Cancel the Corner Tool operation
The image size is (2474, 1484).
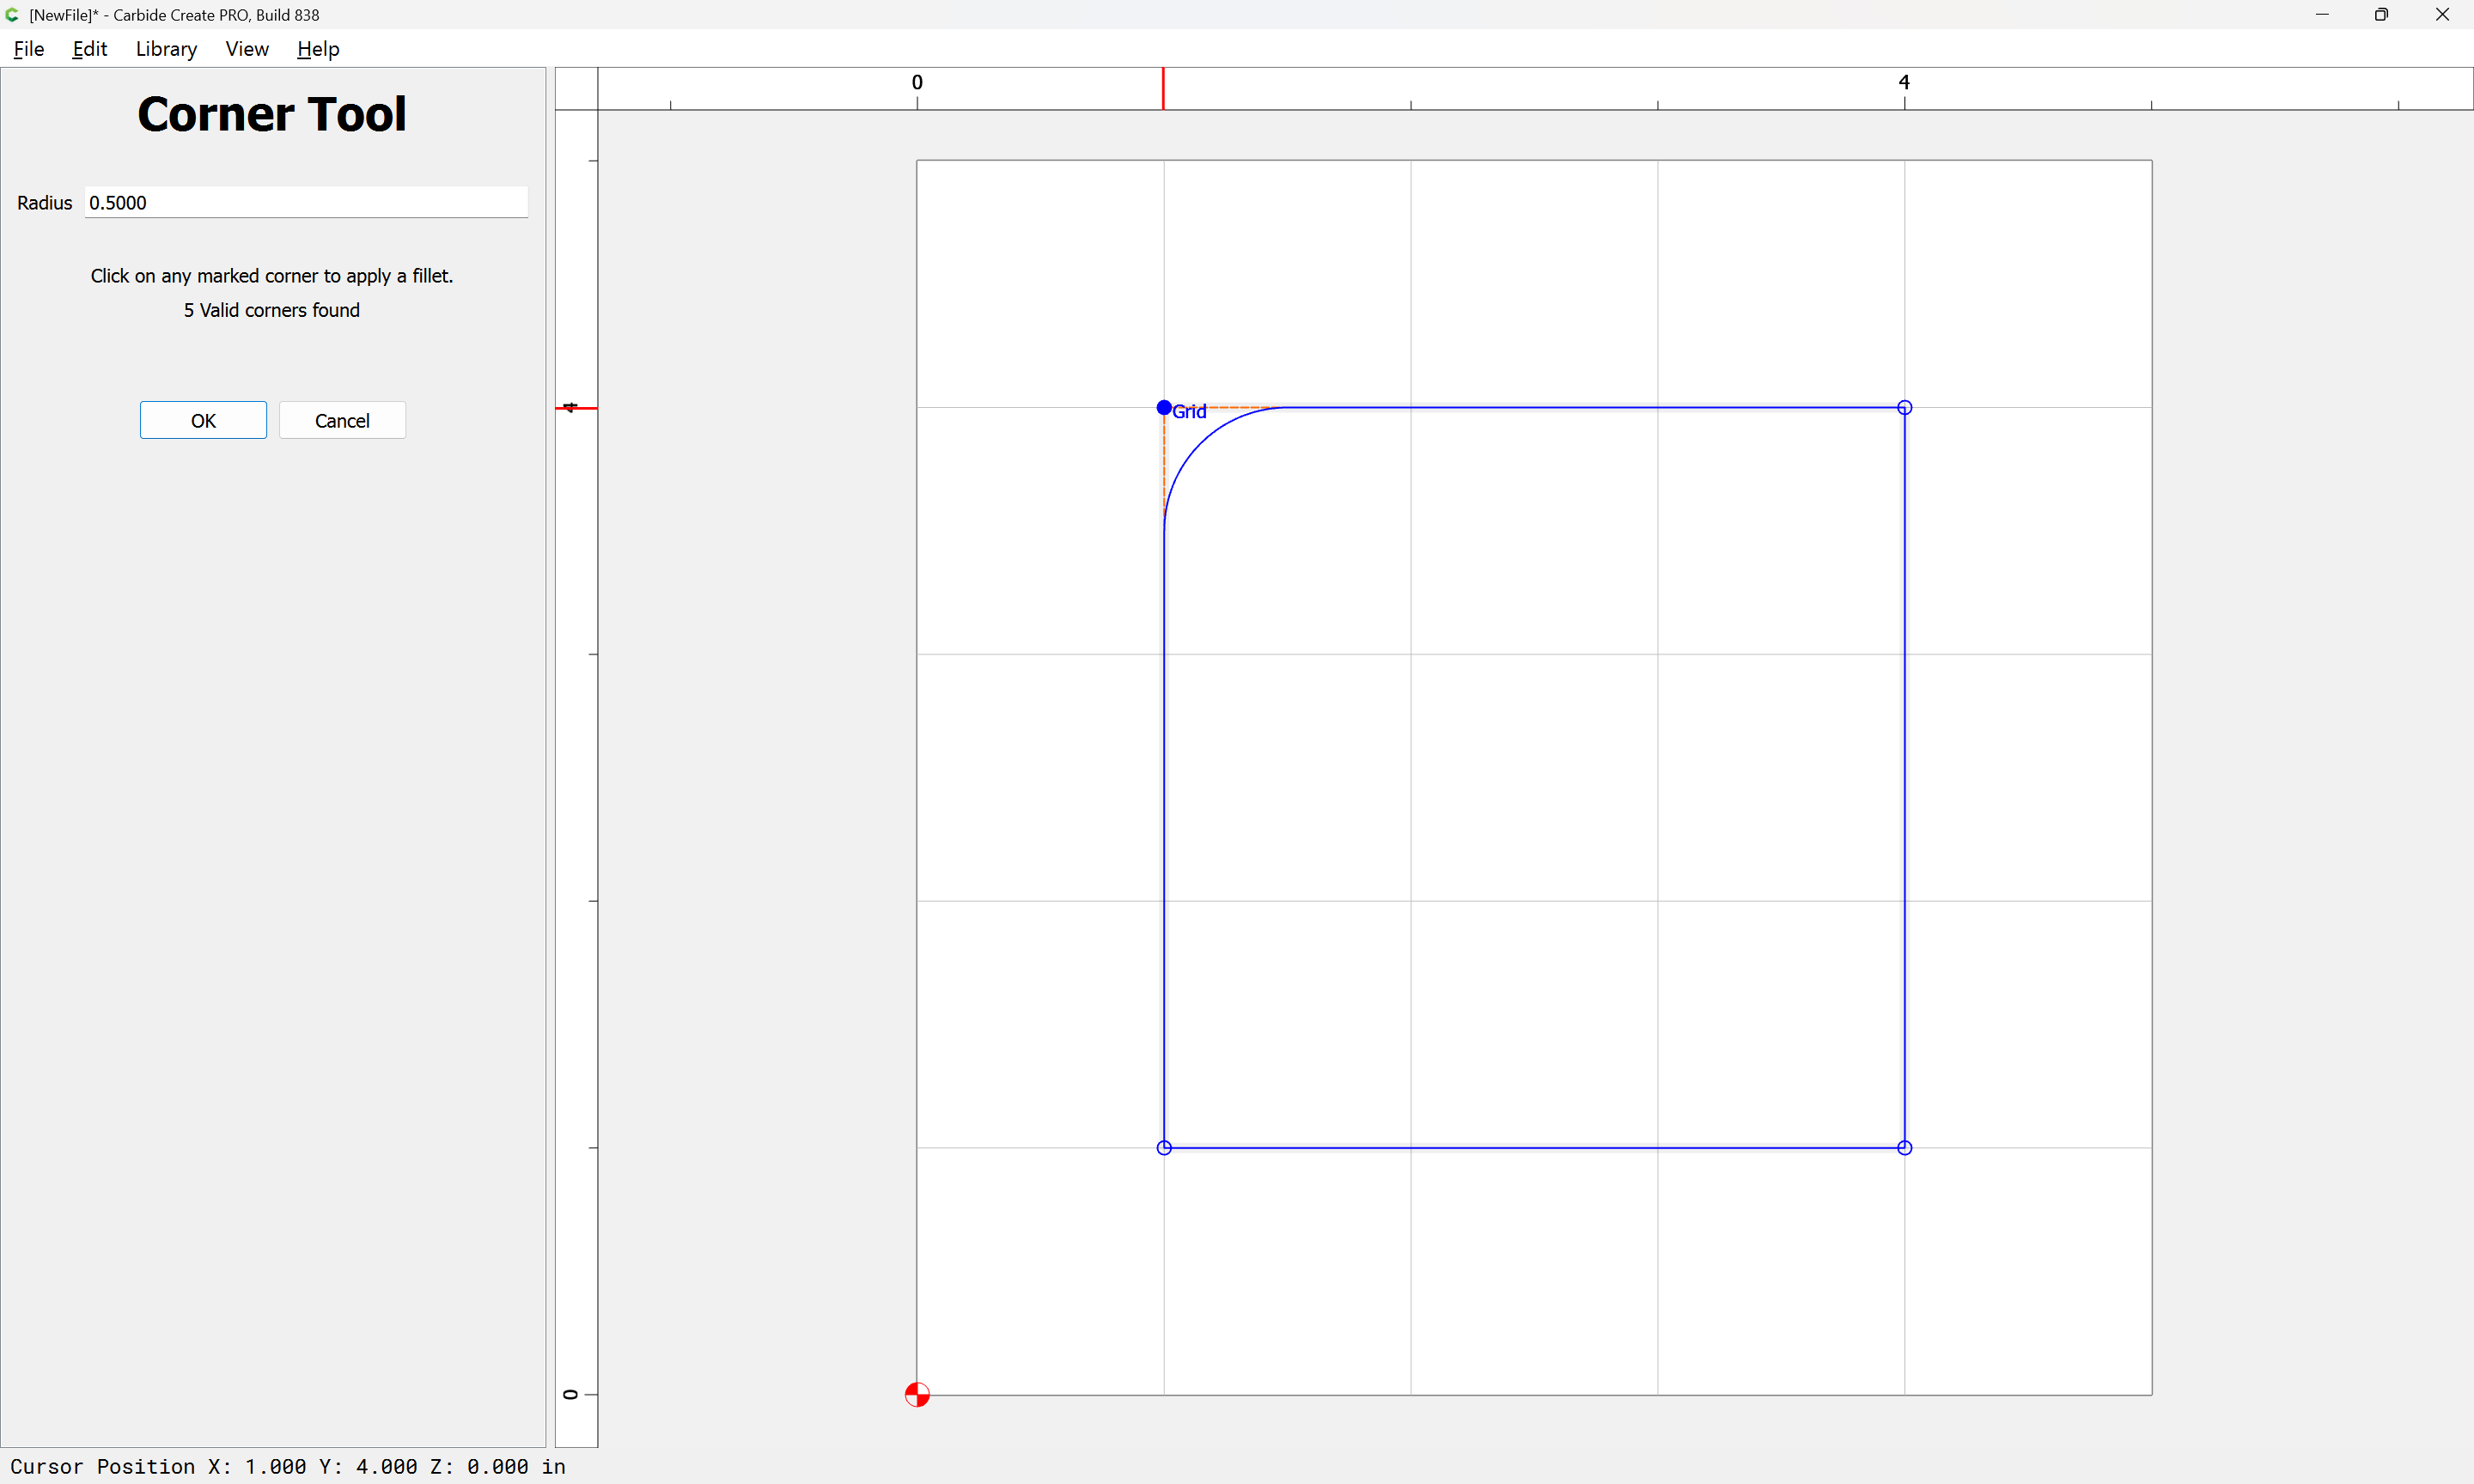pyautogui.click(x=342, y=420)
